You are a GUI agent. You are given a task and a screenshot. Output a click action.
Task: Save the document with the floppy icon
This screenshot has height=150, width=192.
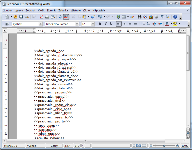(x=21, y=17)
